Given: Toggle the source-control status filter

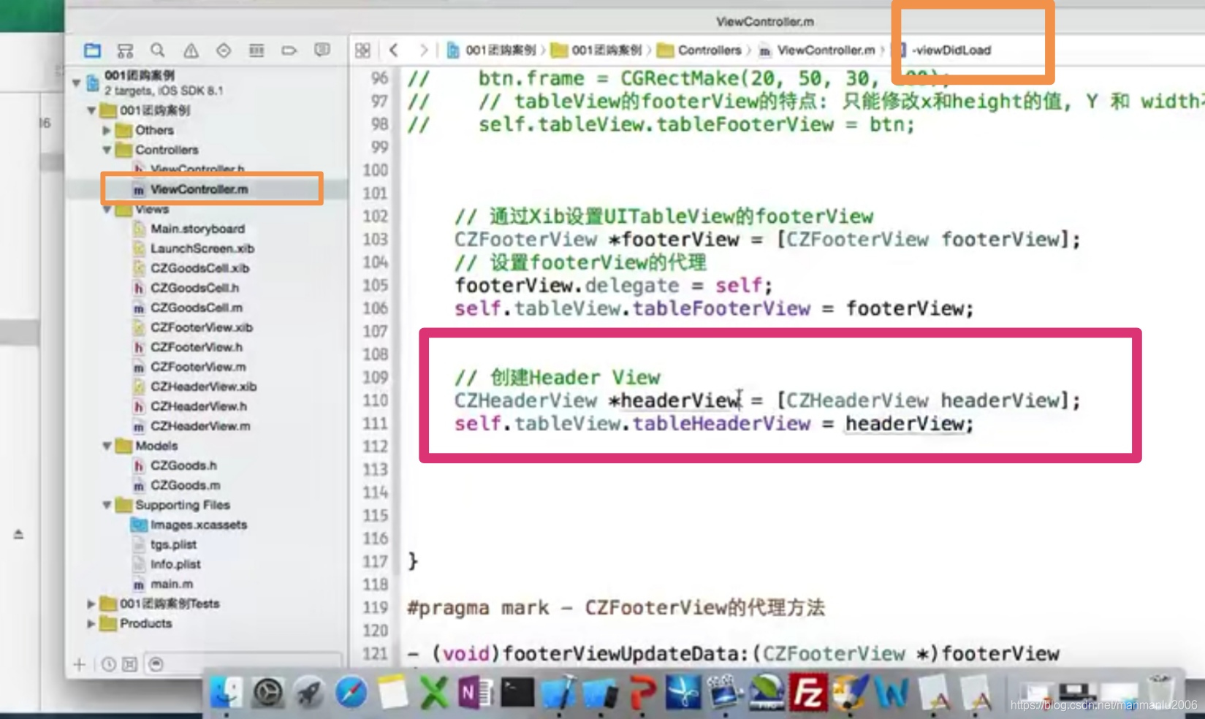Looking at the screenshot, I should coord(129,664).
